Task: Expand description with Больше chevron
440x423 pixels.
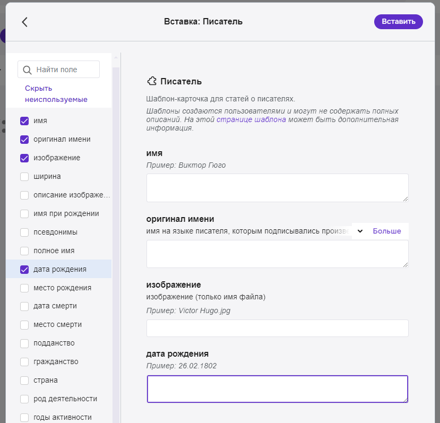Action: [360, 231]
